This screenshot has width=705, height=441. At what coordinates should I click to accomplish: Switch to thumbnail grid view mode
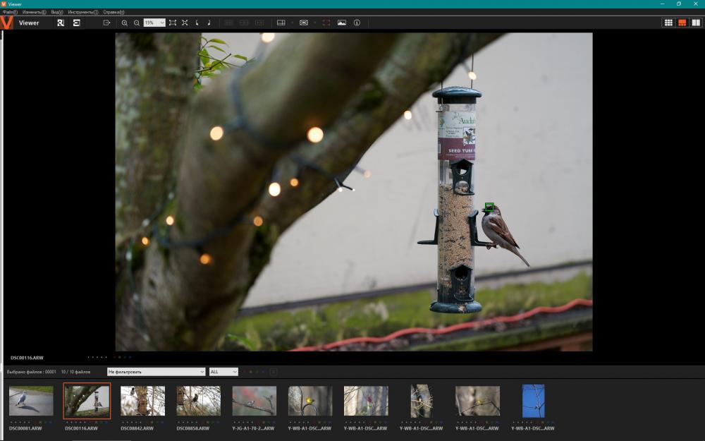coord(668,23)
